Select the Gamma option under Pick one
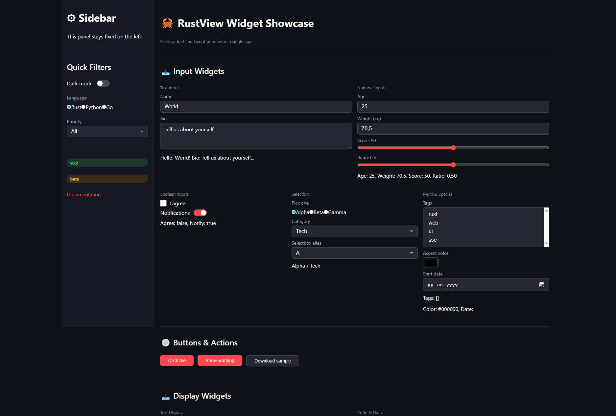Image resolution: width=616 pixels, height=416 pixels. 326,212
